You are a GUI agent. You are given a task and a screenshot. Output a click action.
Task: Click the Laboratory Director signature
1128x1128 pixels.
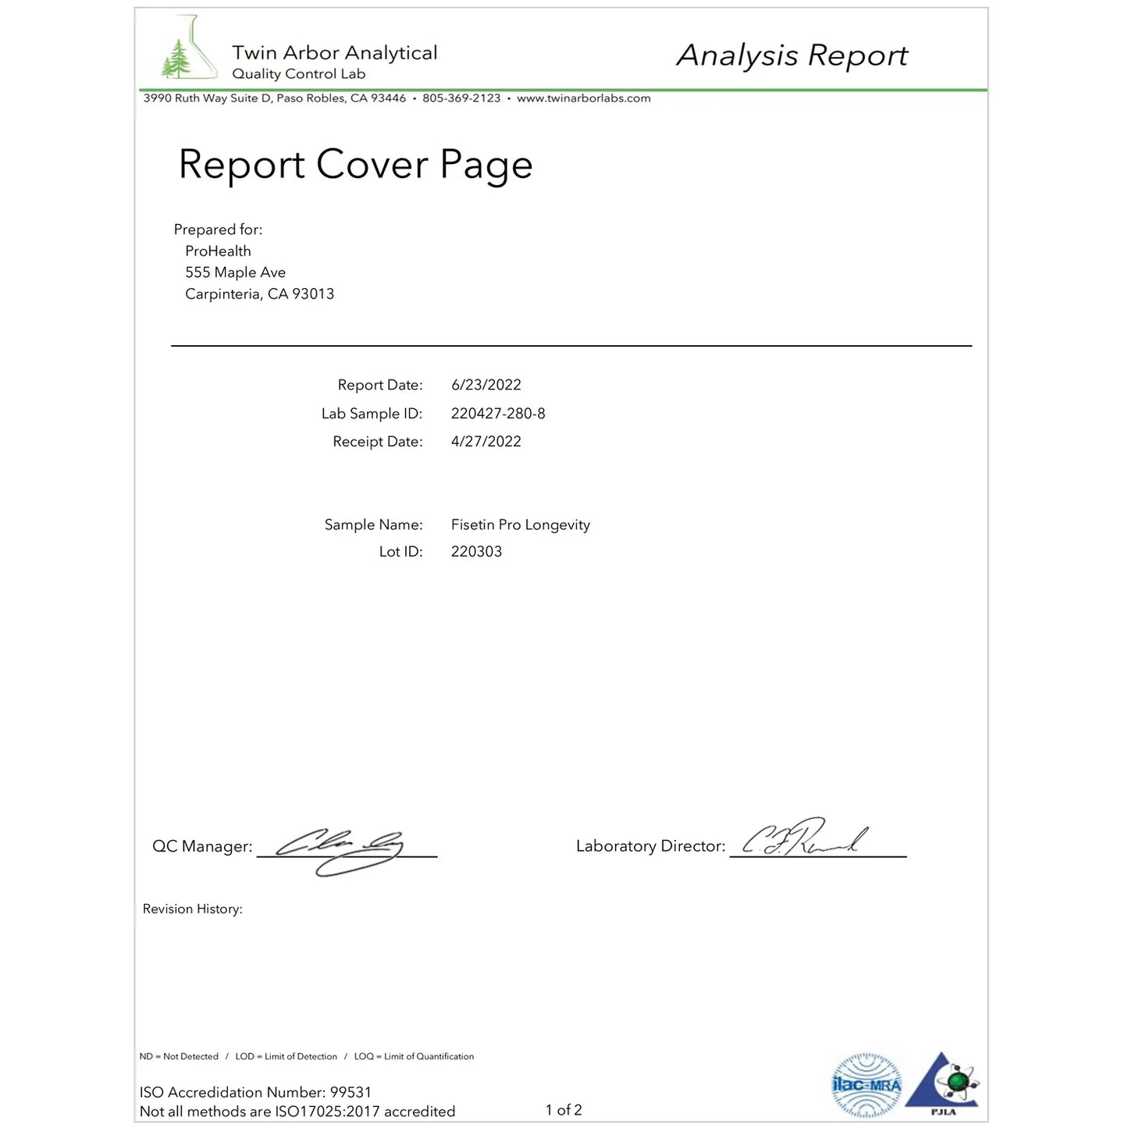804,839
